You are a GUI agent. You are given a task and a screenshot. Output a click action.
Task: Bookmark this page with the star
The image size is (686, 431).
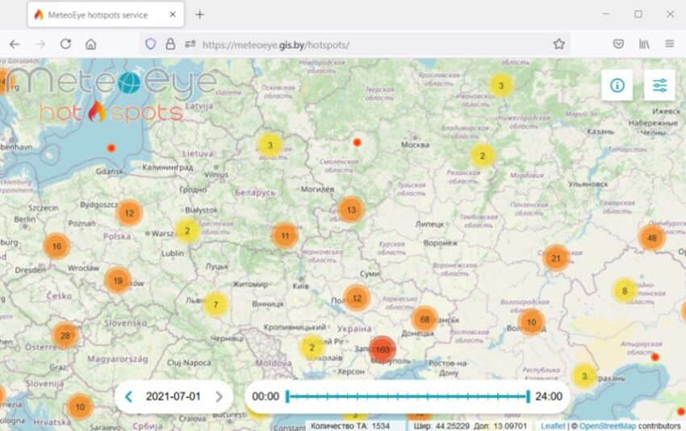click(x=558, y=44)
